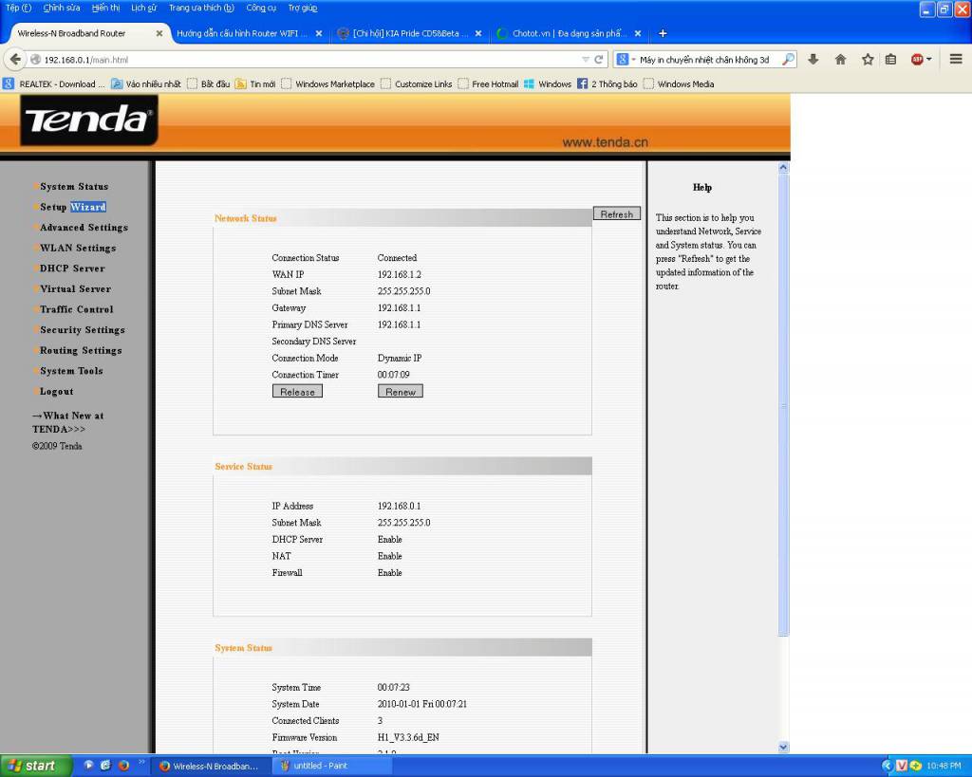Click the search magnifier icon in the search box
Image resolution: width=972 pixels, height=777 pixels.
[x=788, y=60]
